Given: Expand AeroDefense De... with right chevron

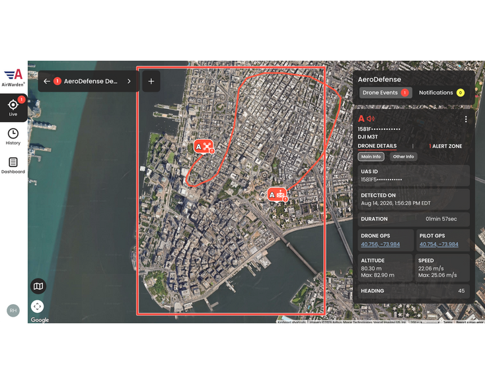Looking at the screenshot, I should (129, 81).
